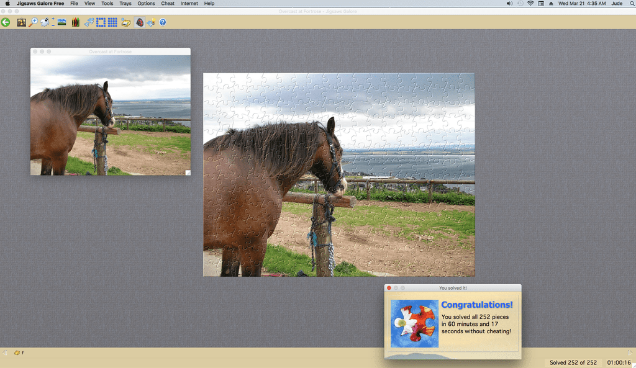Toggle the sound speaker button in toolbar
Viewport: 636px width, 368px height.
pos(140,22)
